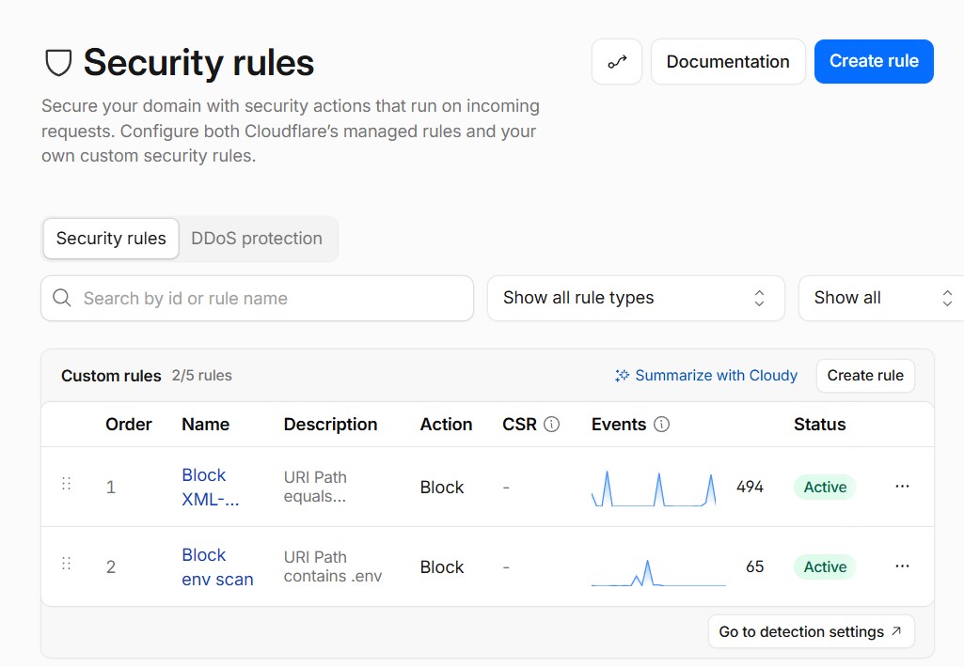Image resolution: width=964 pixels, height=667 pixels.
Task: Open the Show all rule types dropdown
Action: (636, 298)
